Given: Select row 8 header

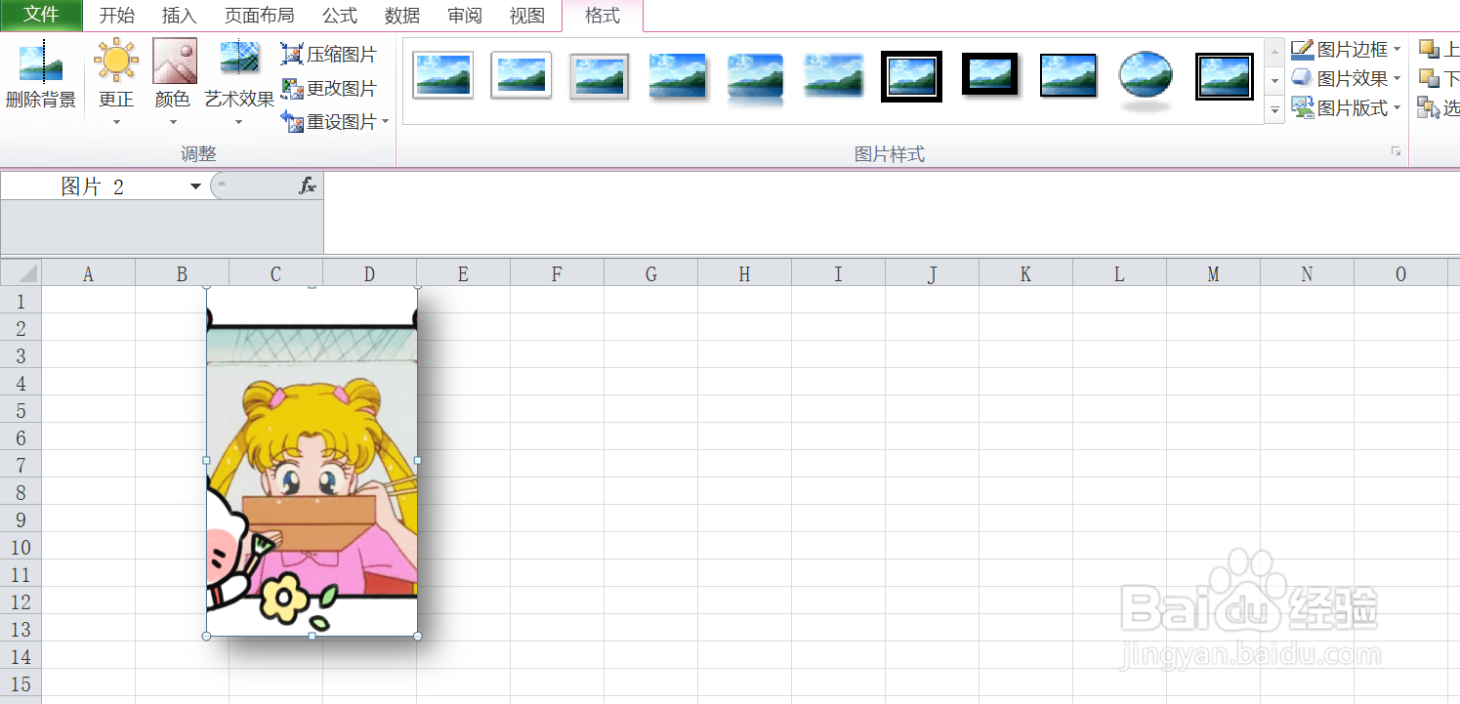Looking at the screenshot, I should pyautogui.click(x=21, y=492).
